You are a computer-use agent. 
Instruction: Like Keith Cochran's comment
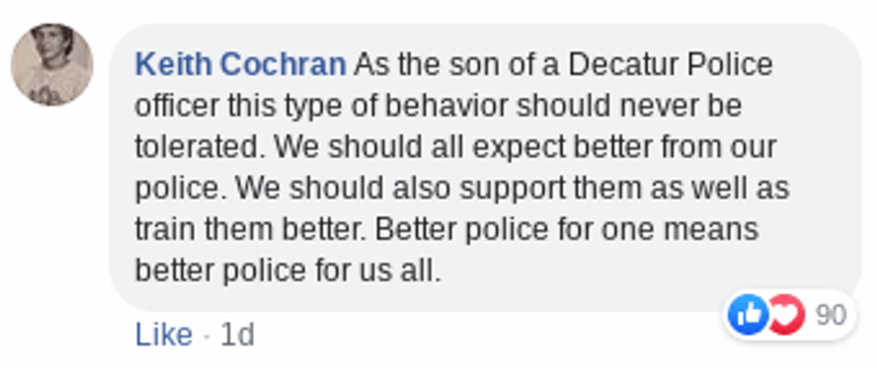(x=164, y=334)
